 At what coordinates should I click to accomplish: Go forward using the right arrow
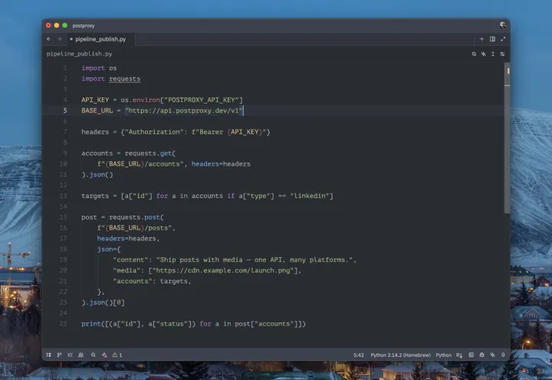[x=60, y=39]
